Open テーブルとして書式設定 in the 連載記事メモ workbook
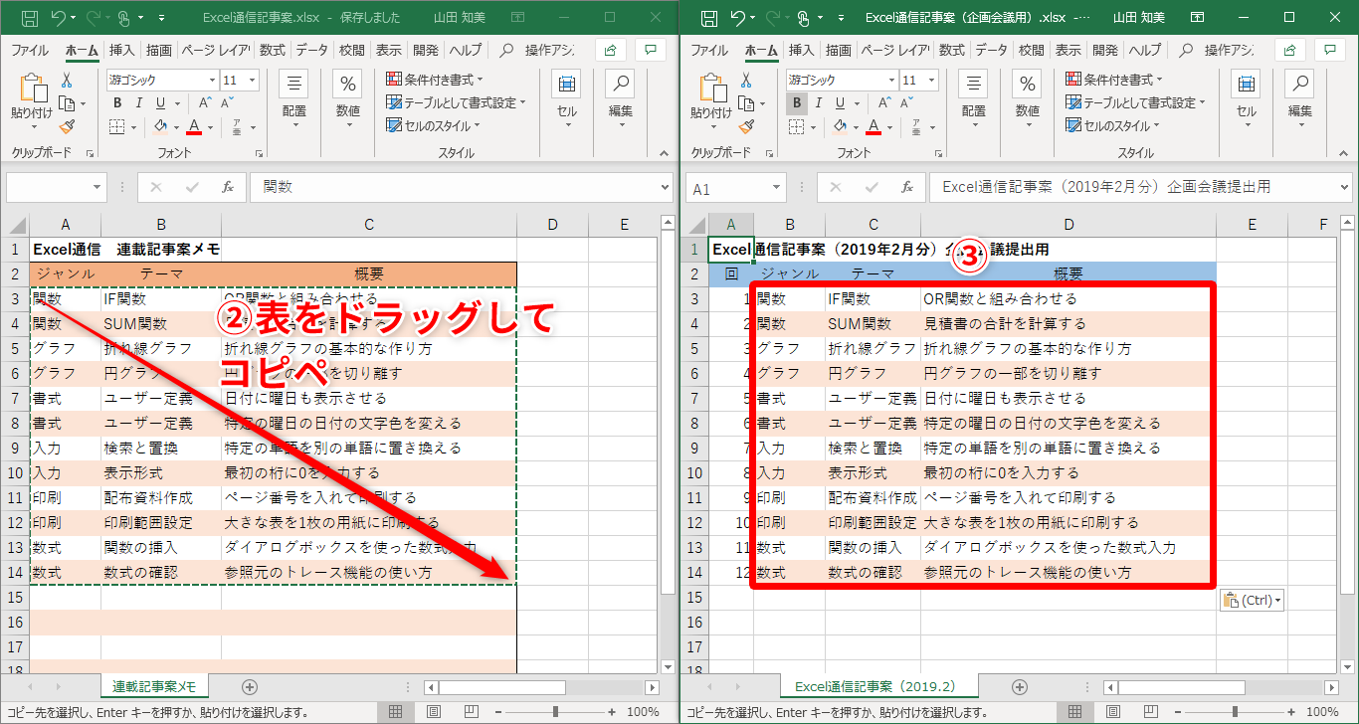The image size is (1359, 724). (x=456, y=102)
